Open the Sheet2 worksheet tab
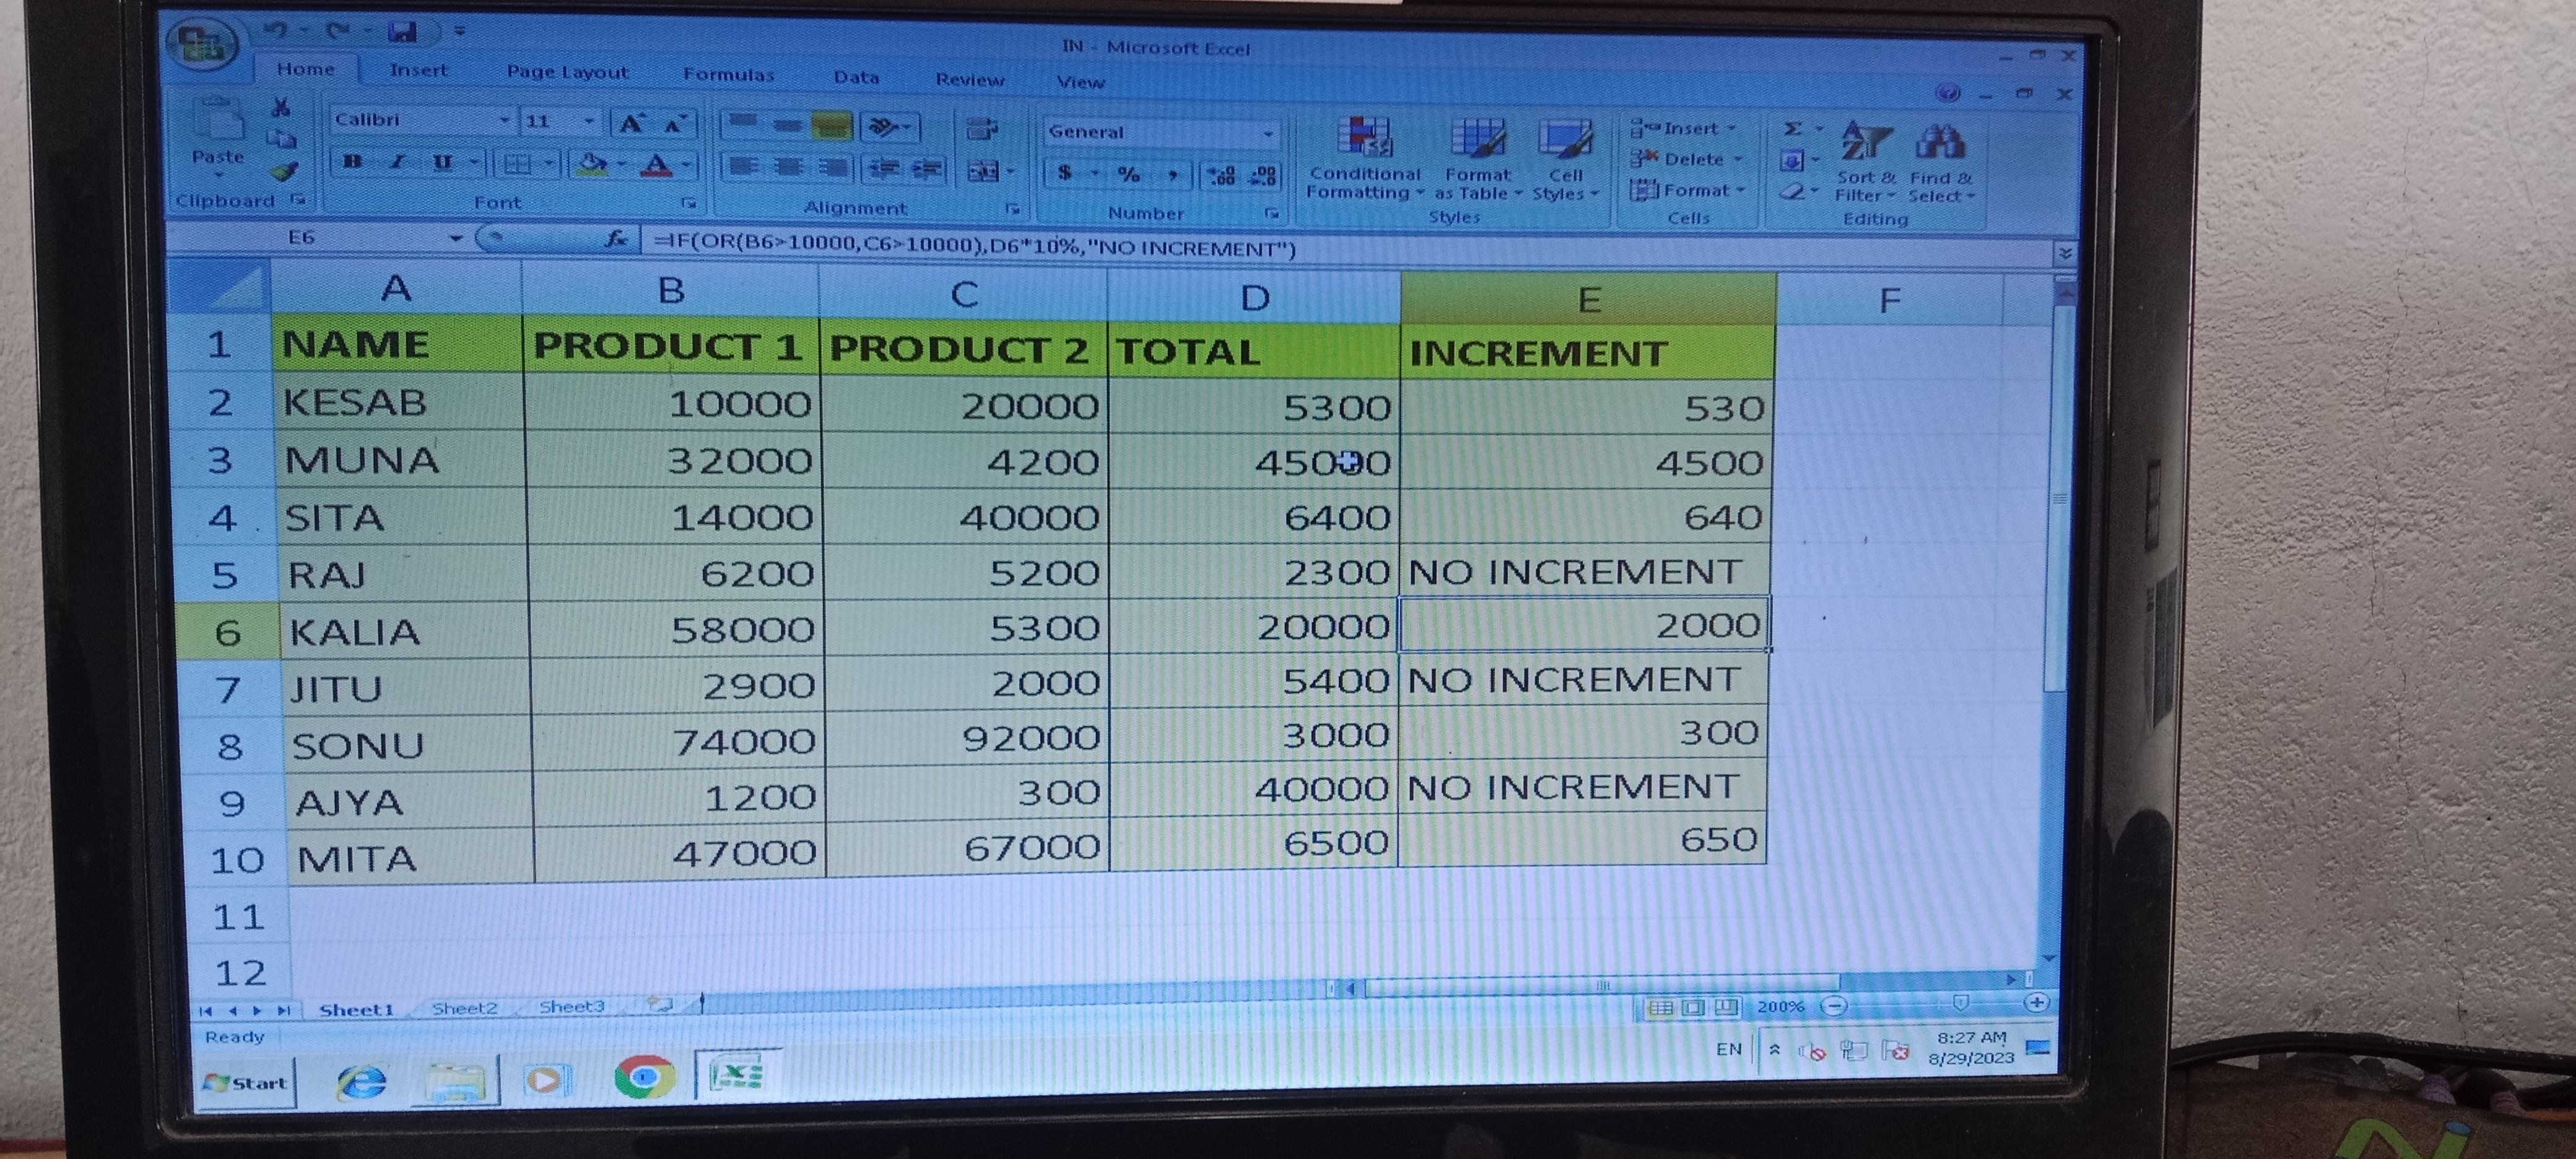Screen dimensions: 2576x1159 tap(464, 1008)
